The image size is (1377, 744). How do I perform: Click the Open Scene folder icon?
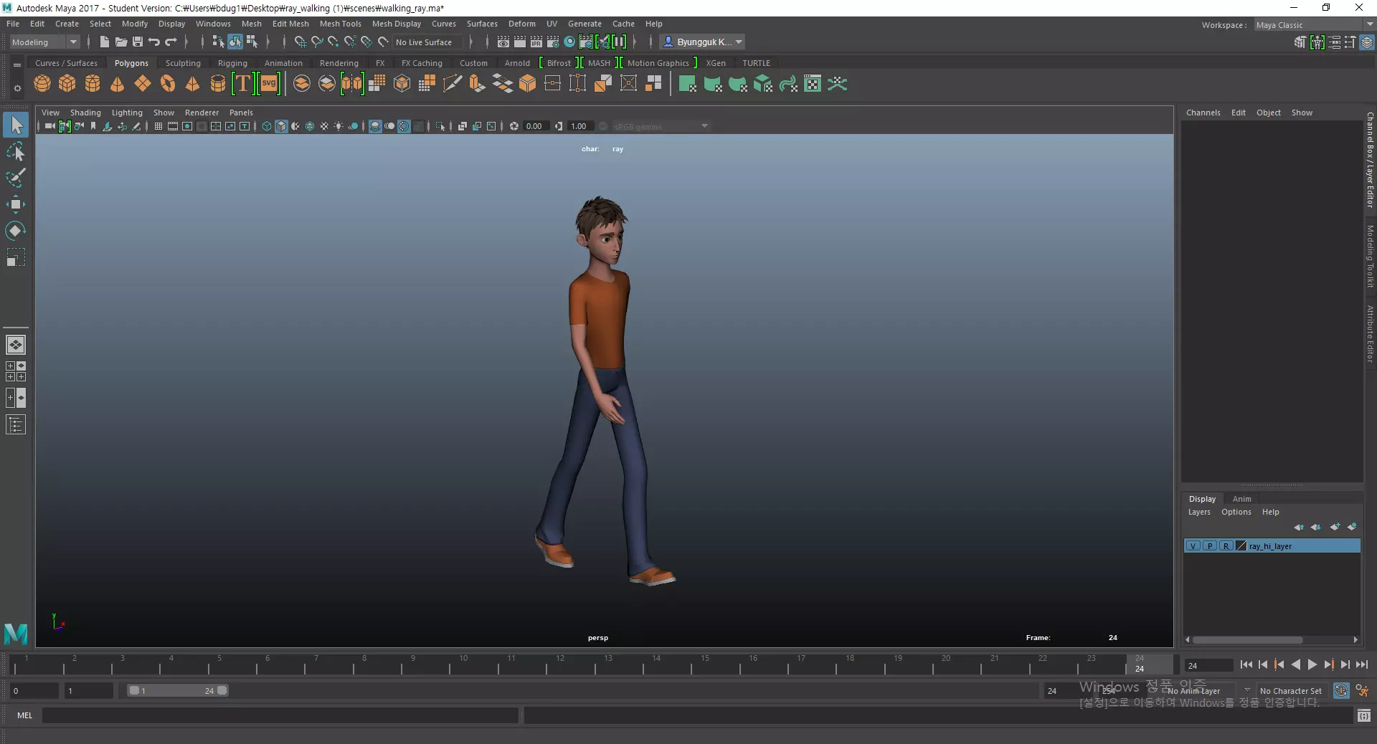click(121, 42)
